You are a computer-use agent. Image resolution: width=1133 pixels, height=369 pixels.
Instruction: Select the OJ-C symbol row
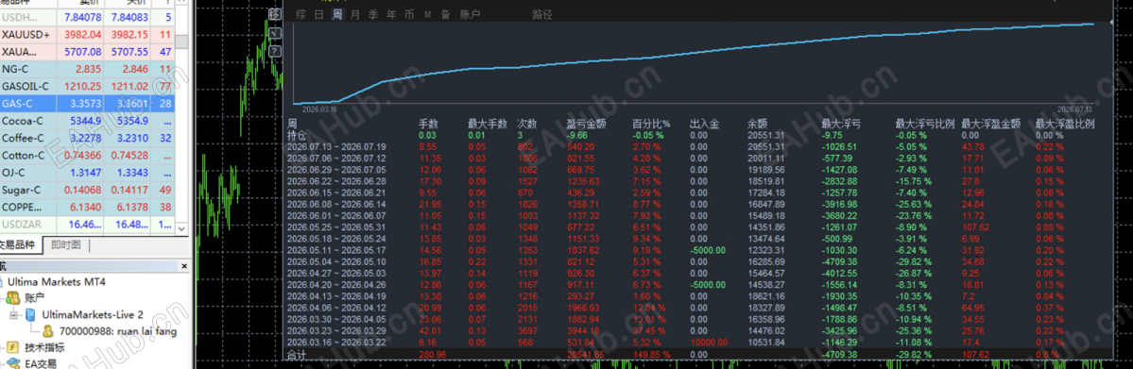pyautogui.click(x=88, y=173)
